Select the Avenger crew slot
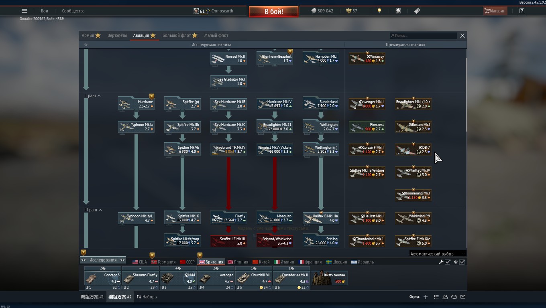The width and height of the screenshot is (546, 308). 216,278
